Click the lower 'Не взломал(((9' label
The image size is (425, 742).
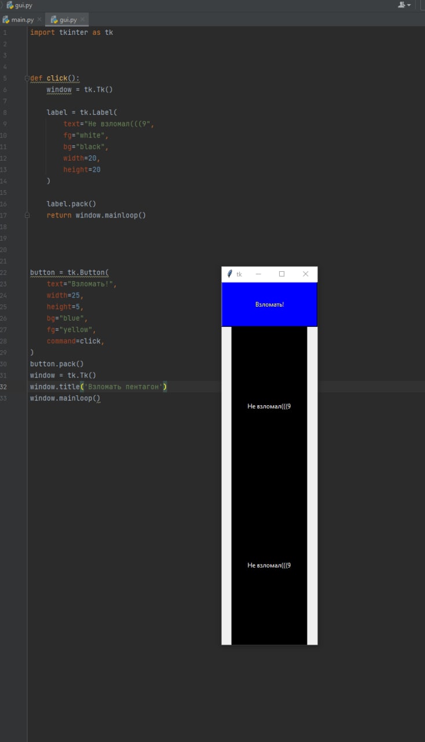click(269, 565)
